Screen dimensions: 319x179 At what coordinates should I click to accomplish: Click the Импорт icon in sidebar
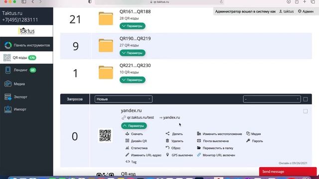[x=8, y=109]
